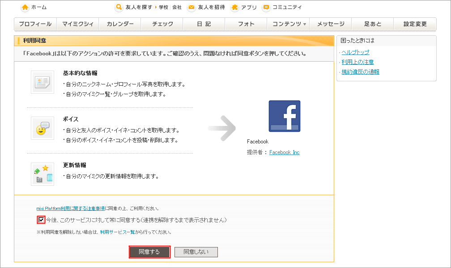Open the プロフィール tab

(x=35, y=24)
